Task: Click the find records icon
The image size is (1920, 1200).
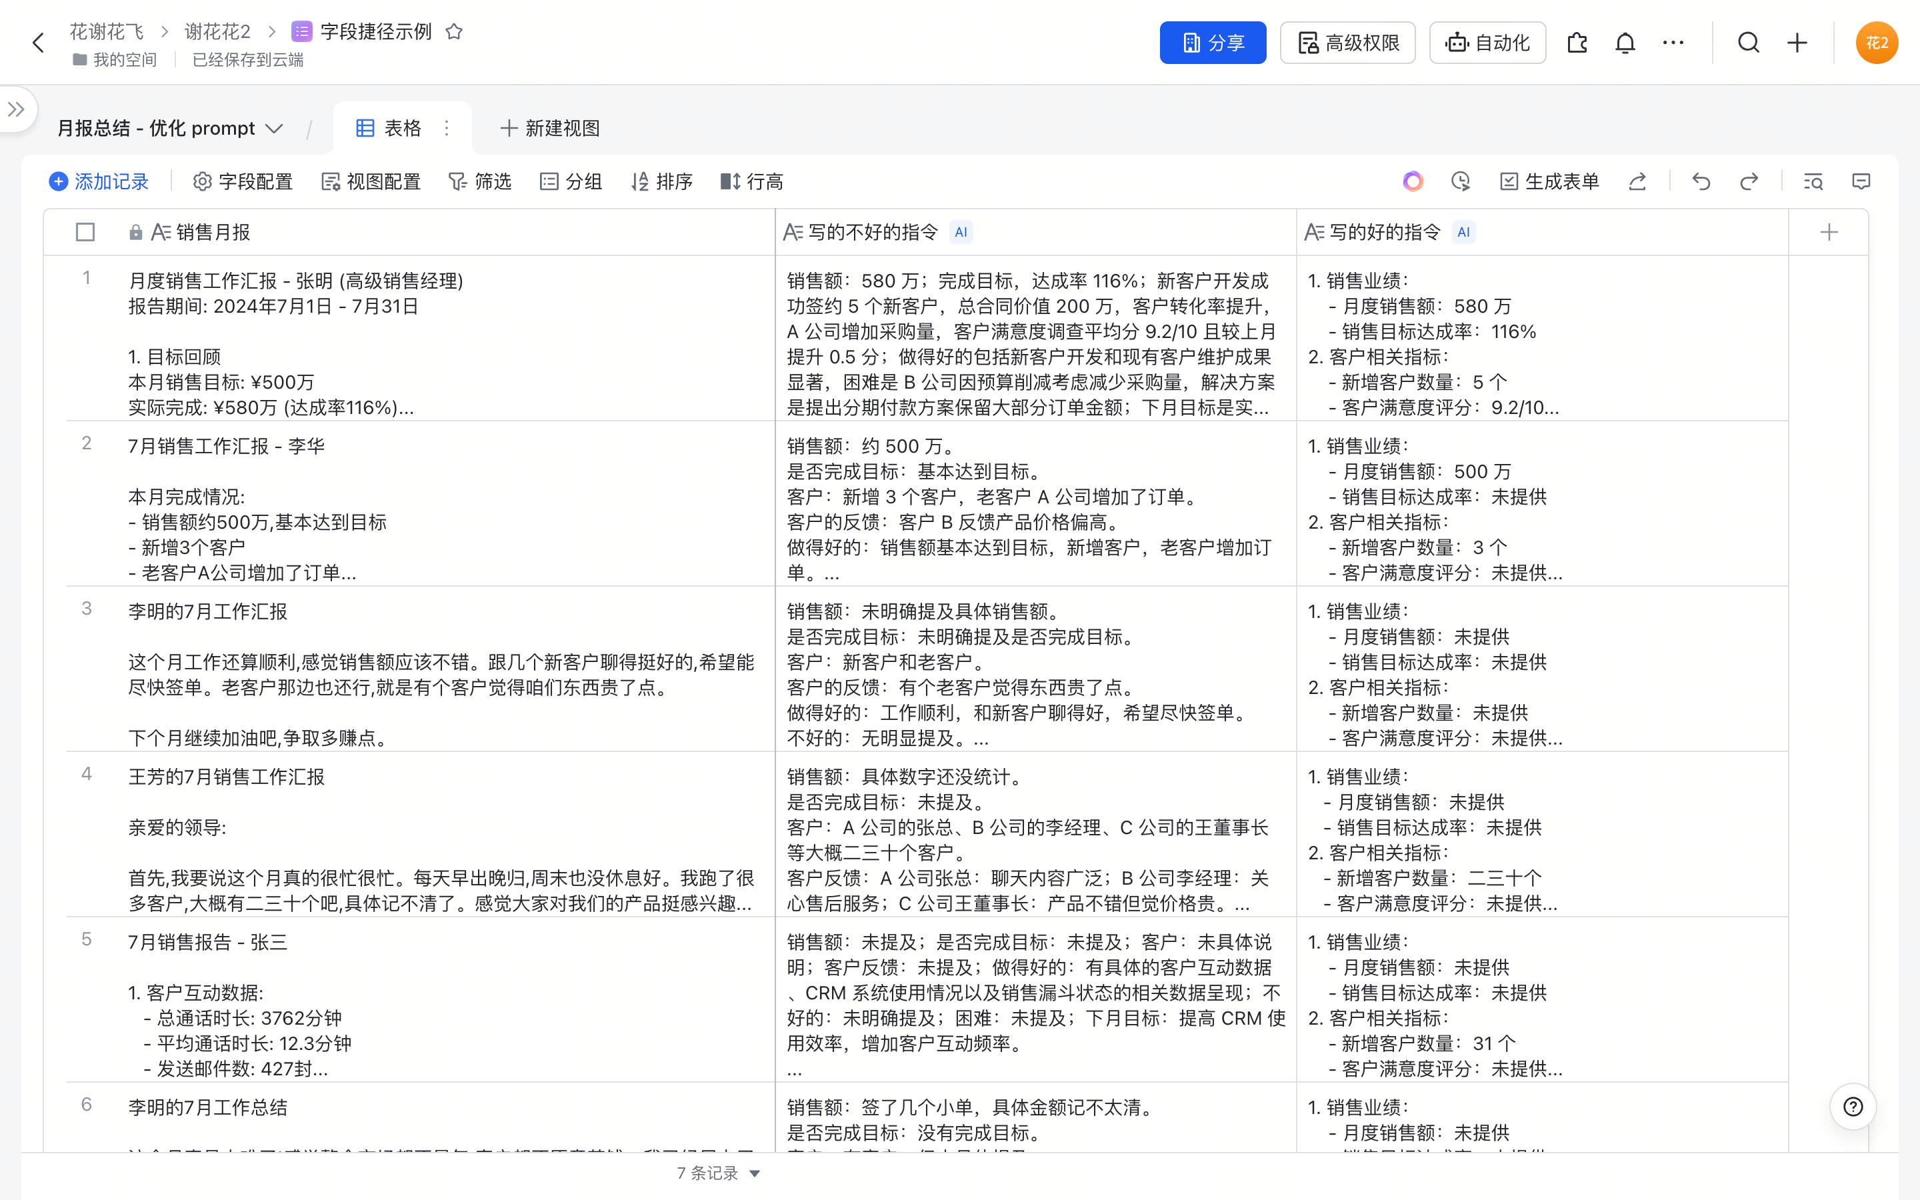Action: click(x=1813, y=182)
